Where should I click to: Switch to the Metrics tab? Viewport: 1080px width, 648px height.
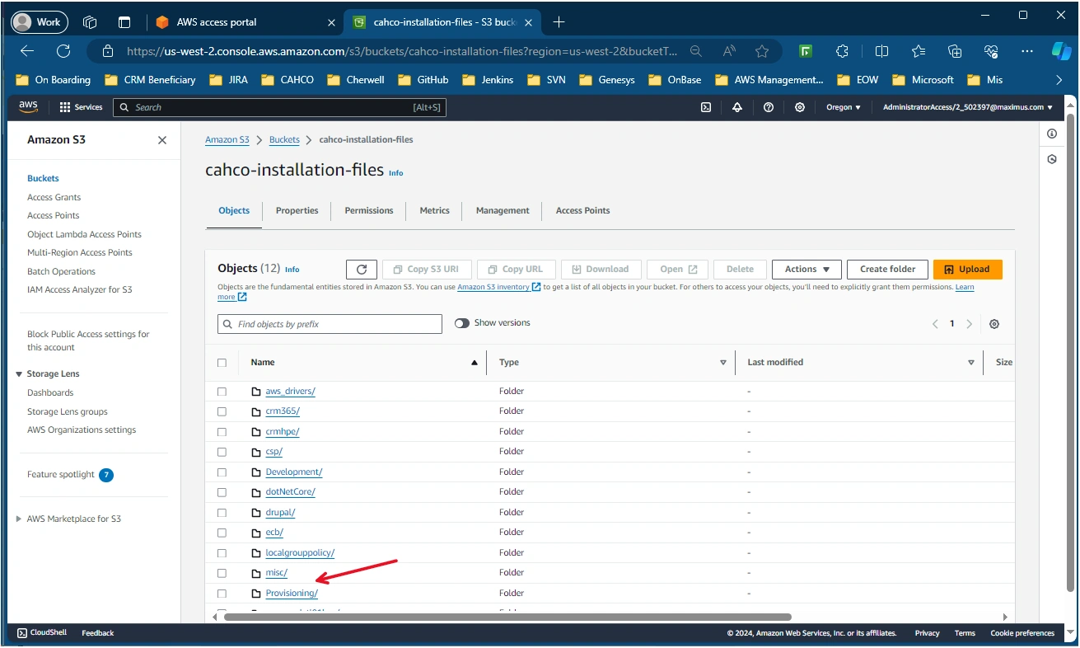[434, 211]
